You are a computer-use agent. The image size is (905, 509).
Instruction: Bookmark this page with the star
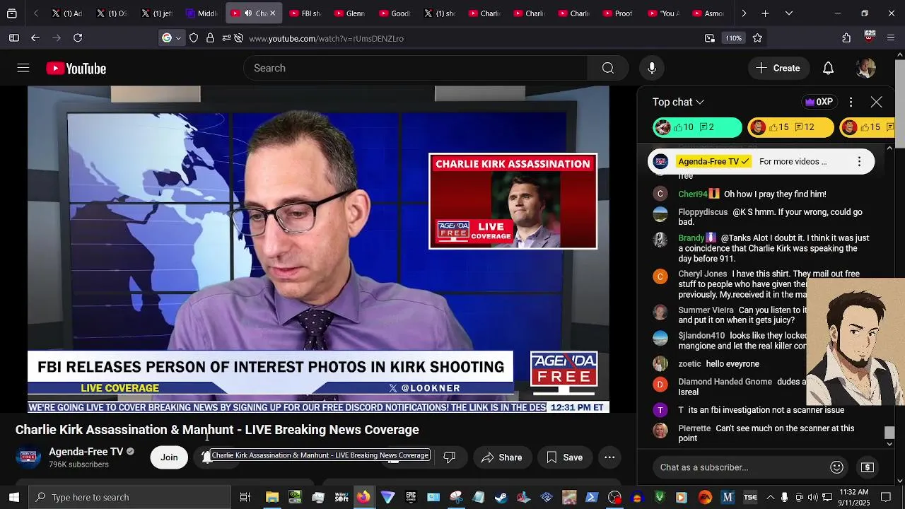pos(757,38)
